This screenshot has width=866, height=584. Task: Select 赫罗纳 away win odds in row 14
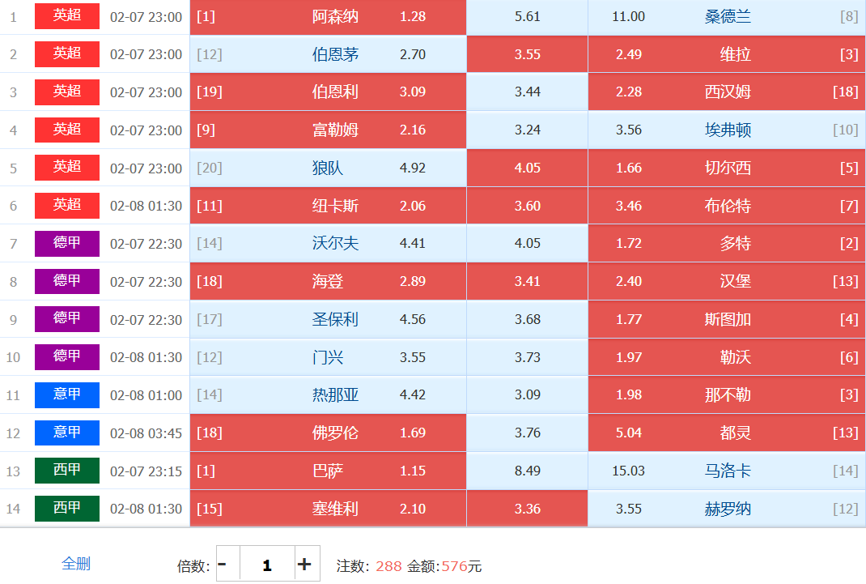(x=727, y=509)
